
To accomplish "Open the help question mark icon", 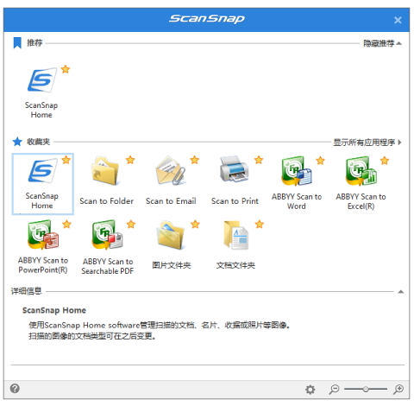I will (15, 389).
